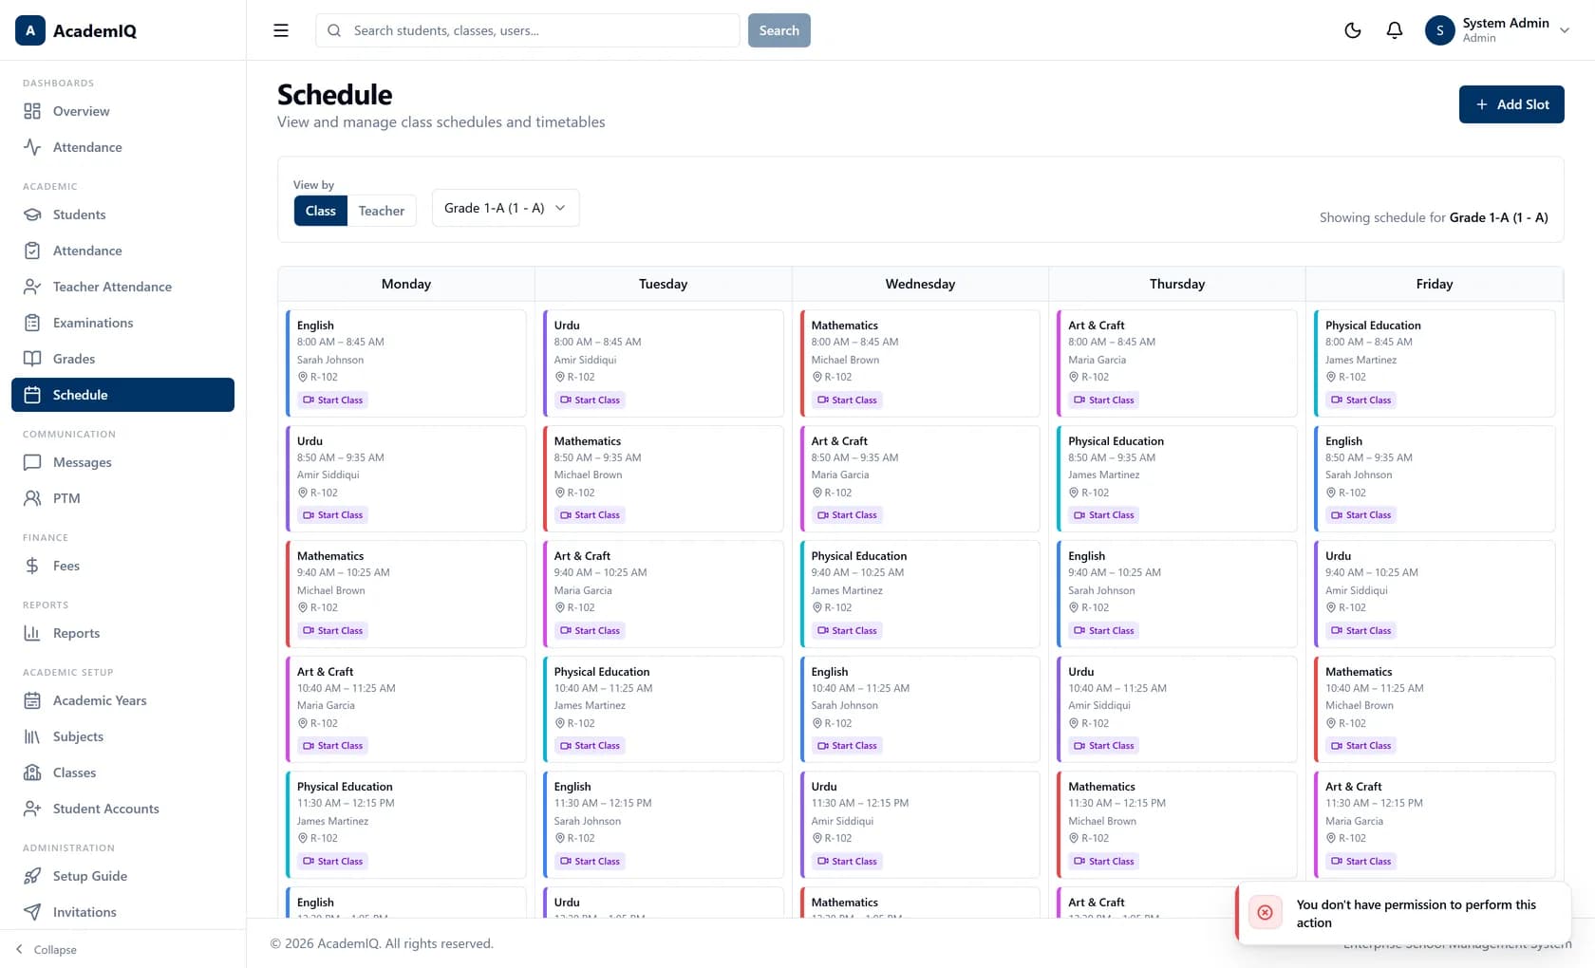
Task: Click the Thursday 10:40 AM Urdu slot card
Action: (1176, 709)
